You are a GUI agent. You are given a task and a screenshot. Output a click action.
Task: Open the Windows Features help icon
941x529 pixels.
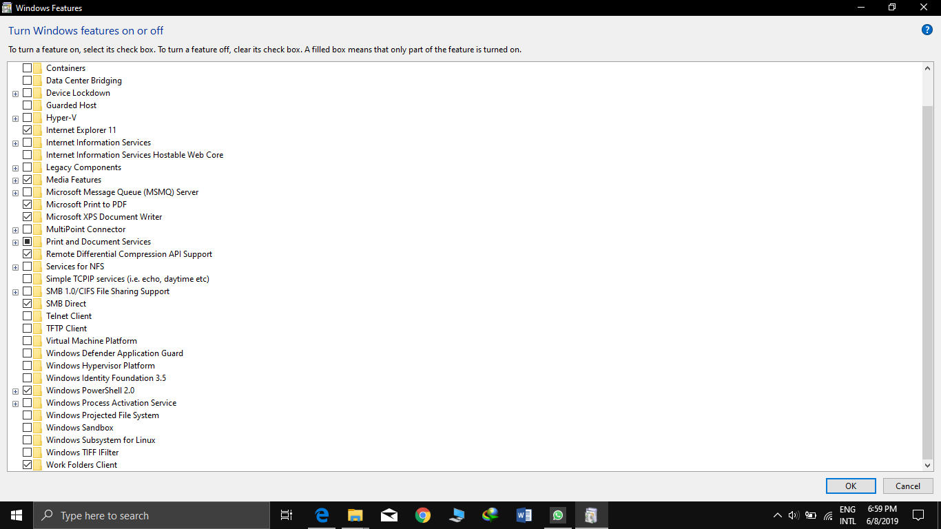tap(927, 30)
